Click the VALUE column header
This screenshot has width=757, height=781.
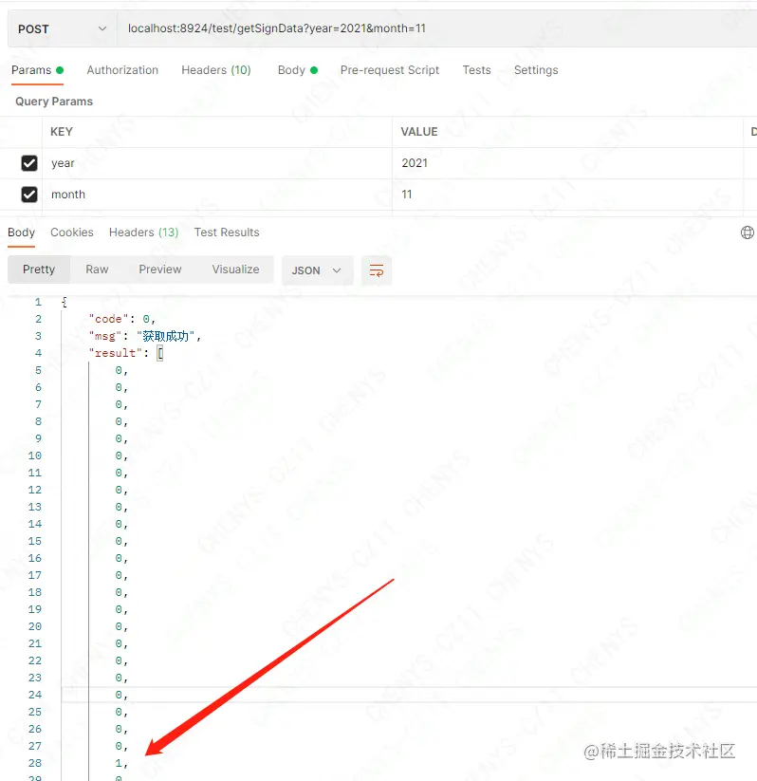(419, 132)
